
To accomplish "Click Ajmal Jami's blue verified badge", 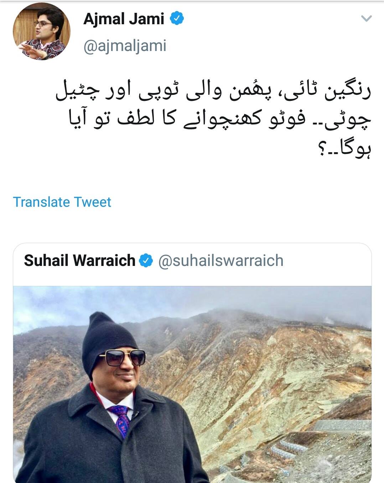I will tap(177, 19).
